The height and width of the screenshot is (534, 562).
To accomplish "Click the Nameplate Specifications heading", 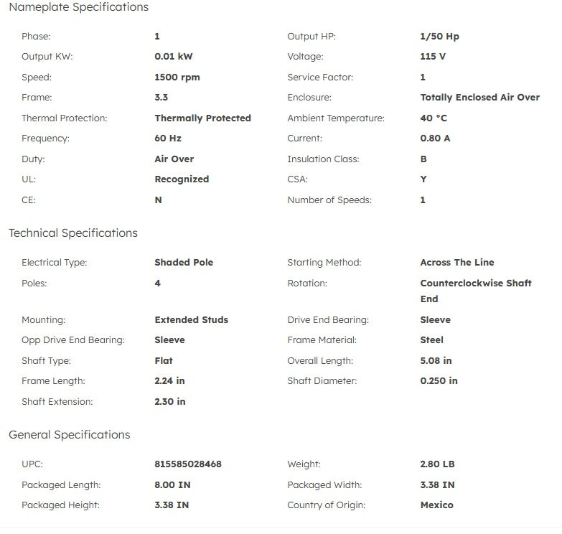I will pos(78,7).
